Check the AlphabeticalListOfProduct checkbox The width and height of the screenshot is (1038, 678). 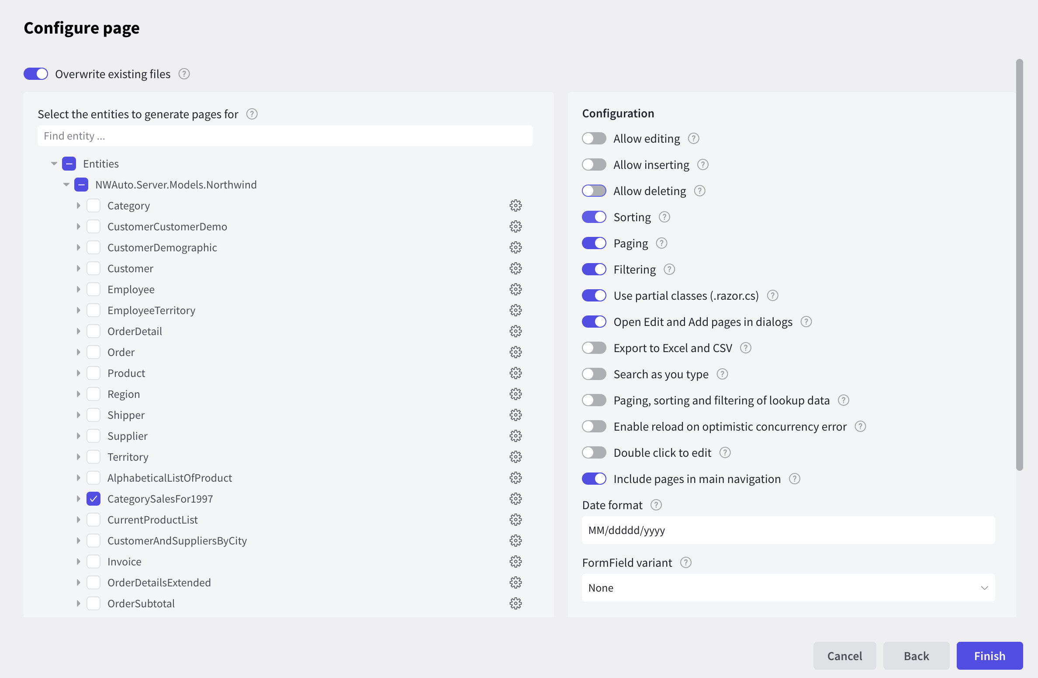[x=93, y=478]
